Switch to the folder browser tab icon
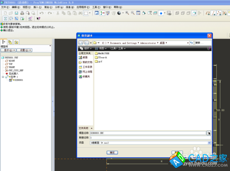 coord(10,42)
